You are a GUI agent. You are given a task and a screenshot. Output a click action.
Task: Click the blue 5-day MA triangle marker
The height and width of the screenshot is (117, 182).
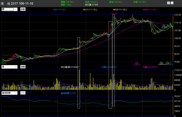[x=171, y=63]
